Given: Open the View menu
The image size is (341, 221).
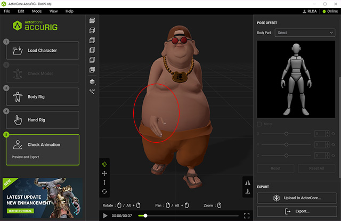Looking at the screenshot, I should tap(53, 11).
